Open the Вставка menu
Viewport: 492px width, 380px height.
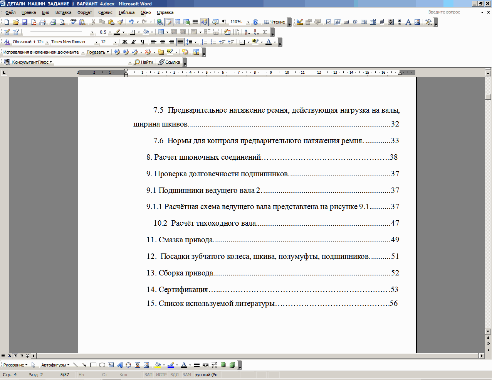[63, 12]
